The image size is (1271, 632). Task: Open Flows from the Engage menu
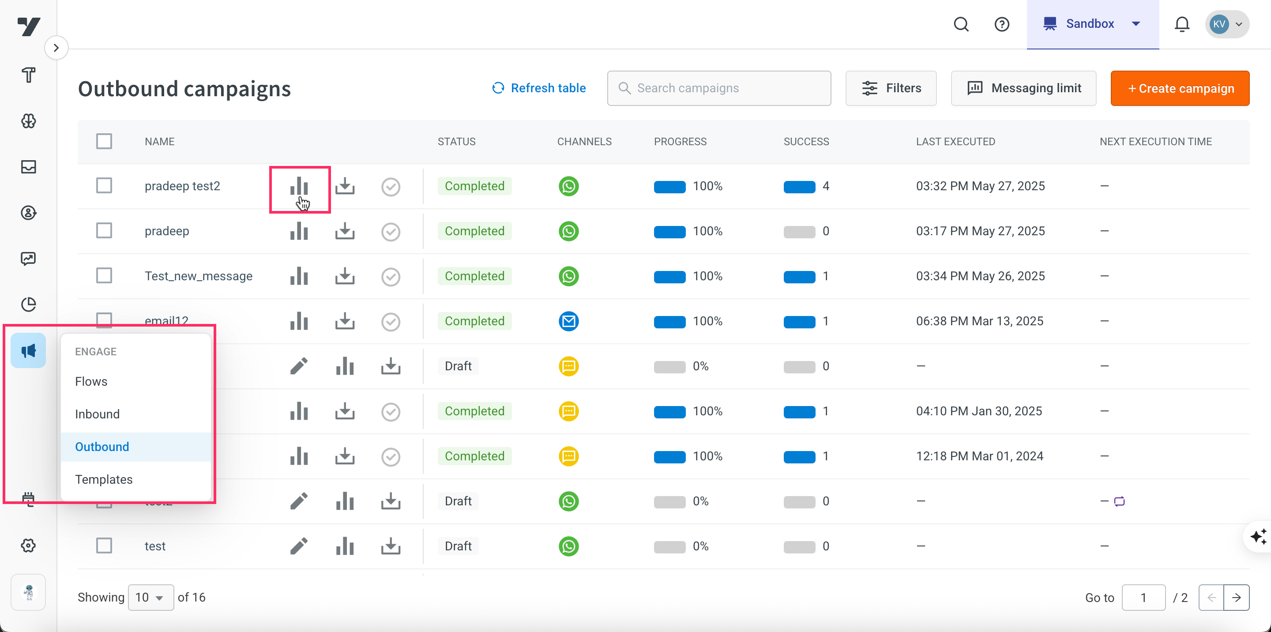(x=91, y=381)
